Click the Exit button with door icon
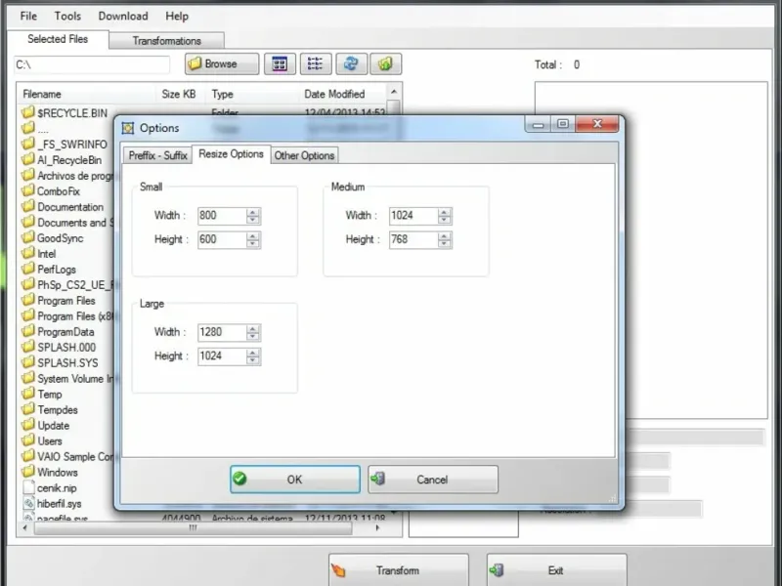Screen dimensions: 782x586 (x=556, y=570)
